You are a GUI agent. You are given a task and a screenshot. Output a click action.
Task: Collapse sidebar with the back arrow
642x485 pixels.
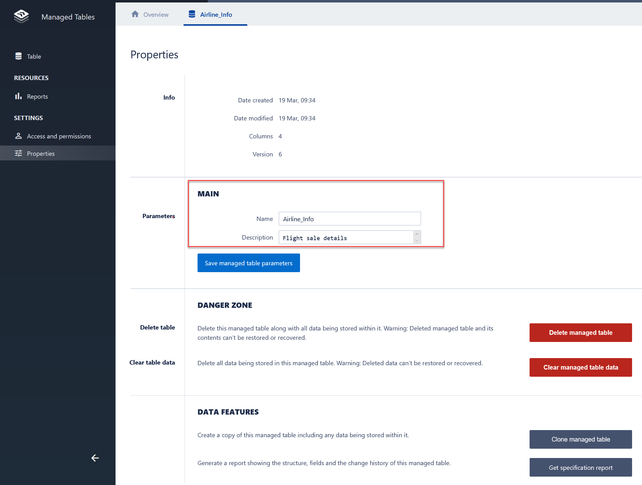[95, 458]
